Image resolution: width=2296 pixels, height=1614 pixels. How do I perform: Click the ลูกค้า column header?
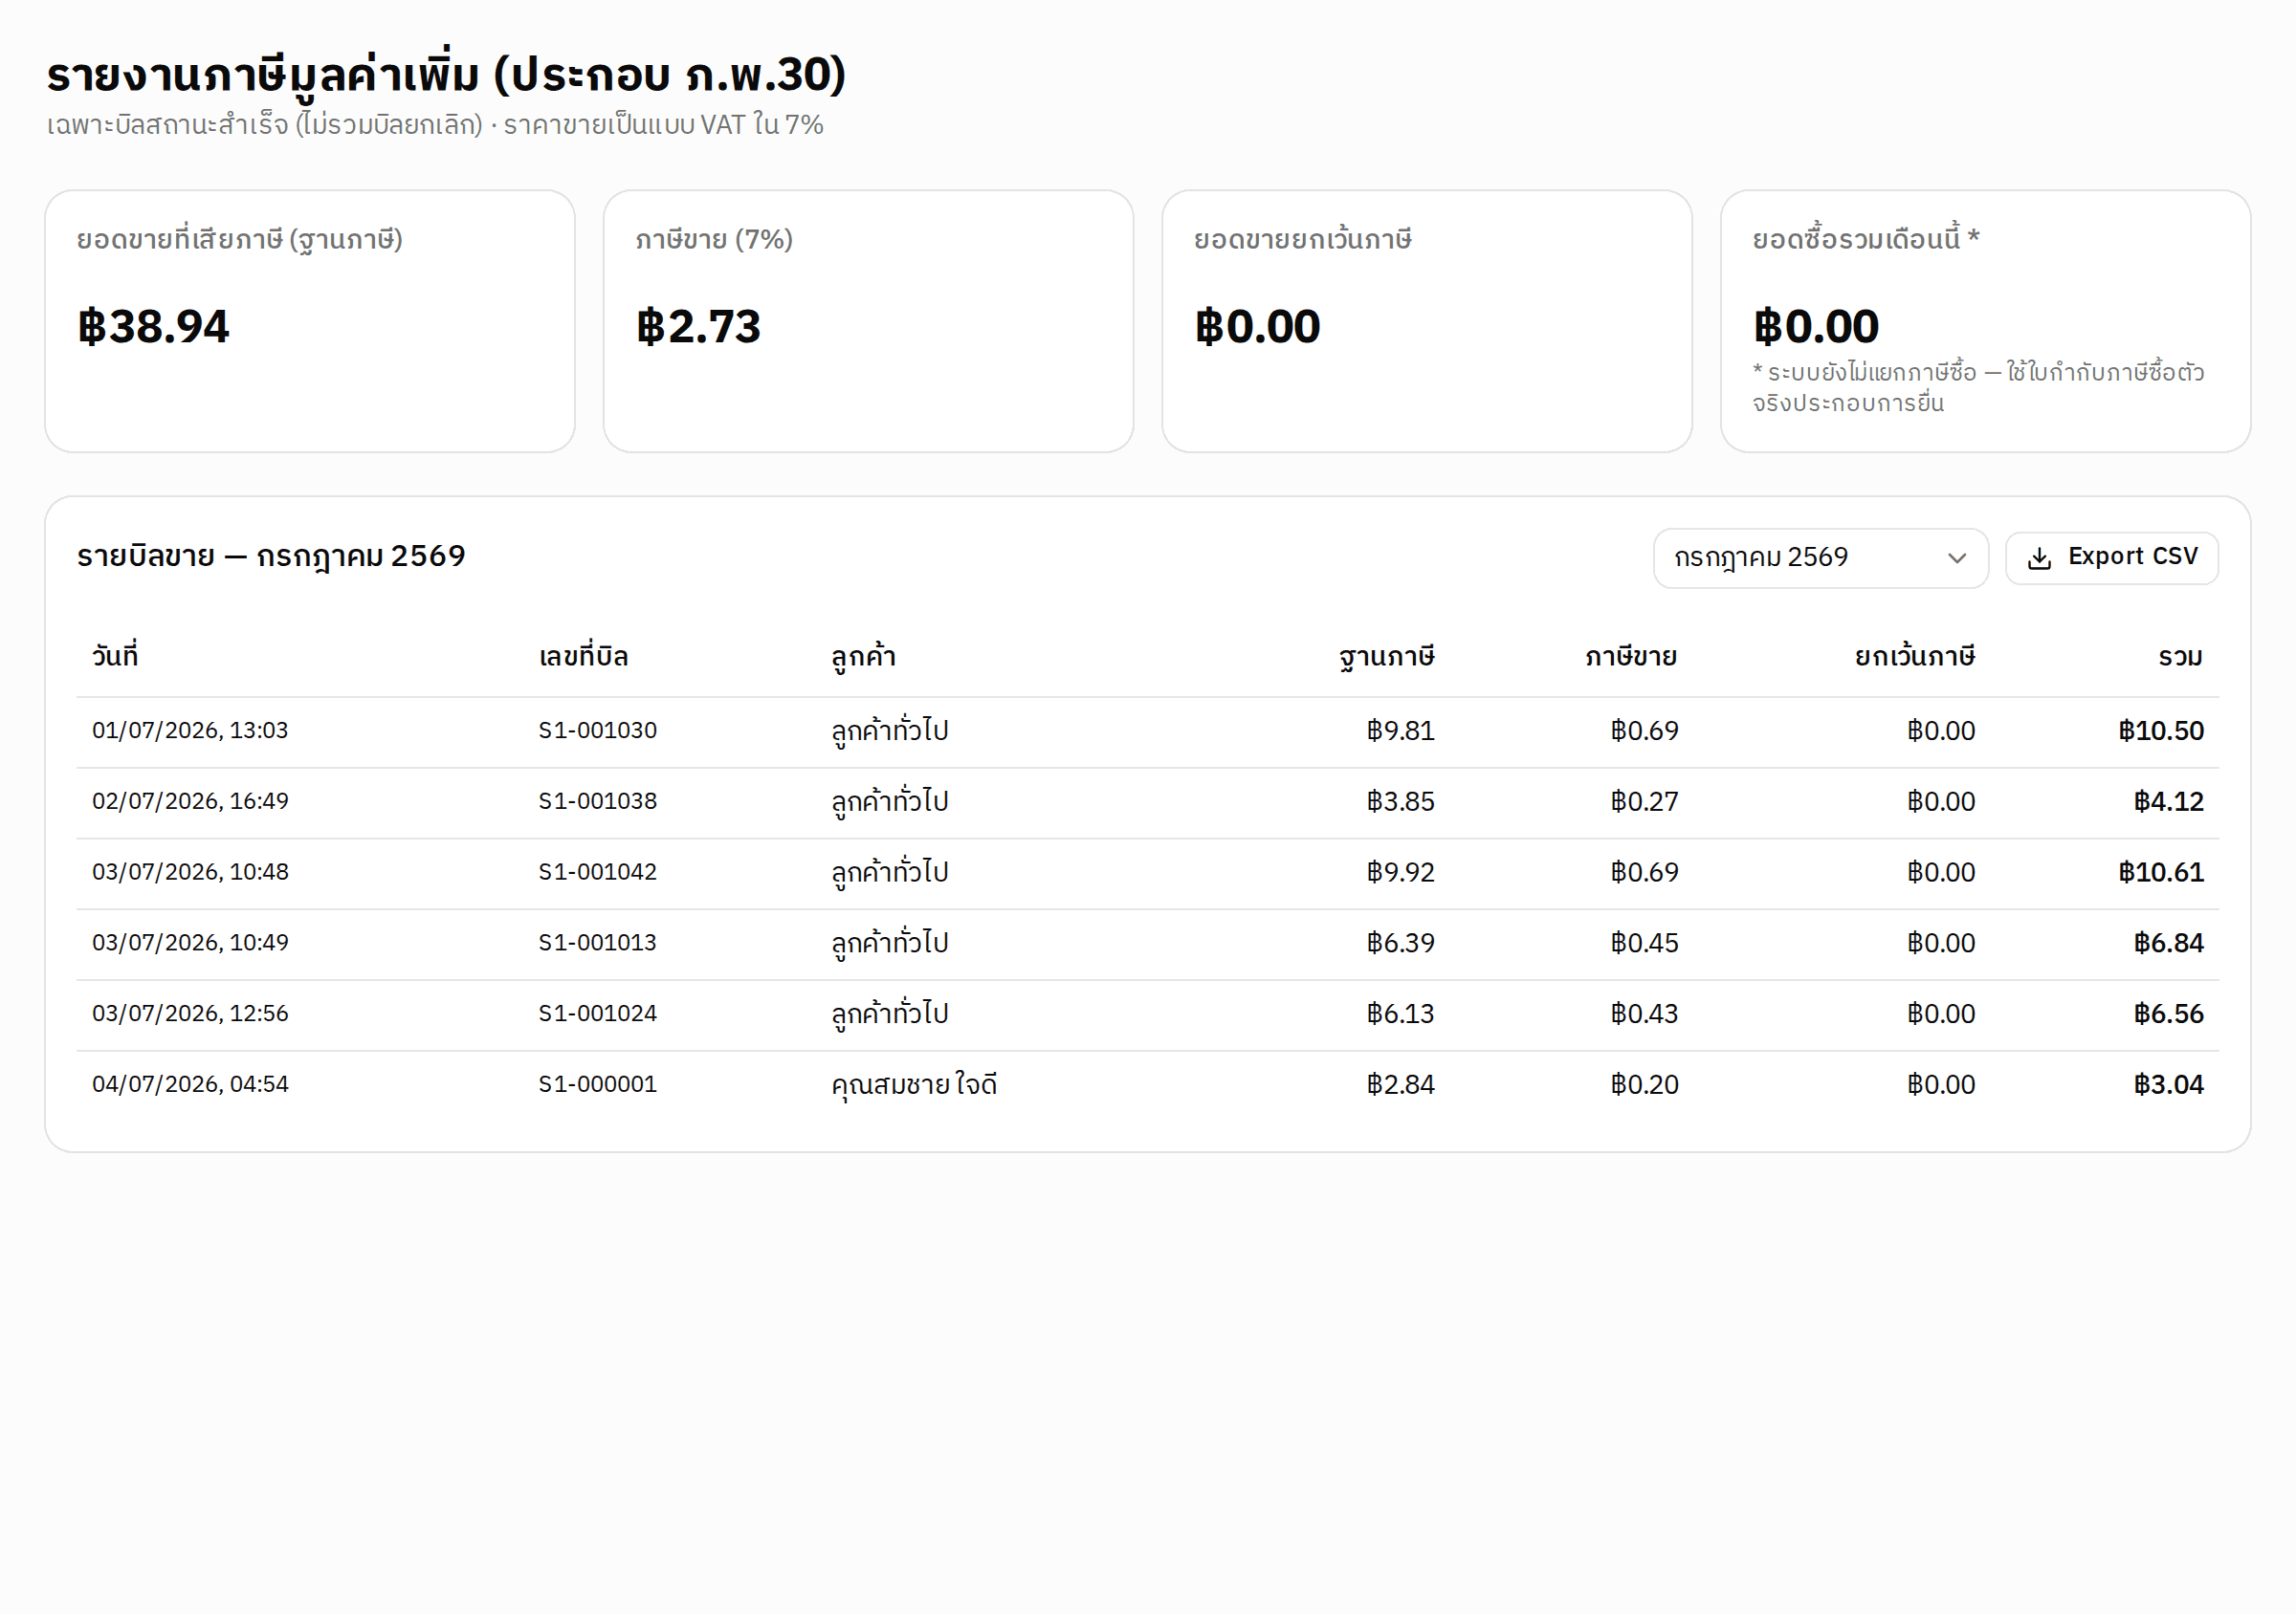point(863,657)
